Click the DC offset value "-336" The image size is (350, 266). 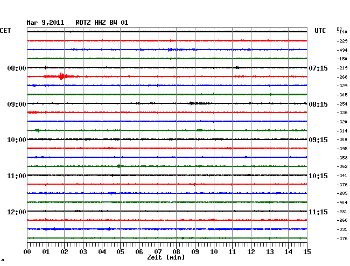(342, 113)
